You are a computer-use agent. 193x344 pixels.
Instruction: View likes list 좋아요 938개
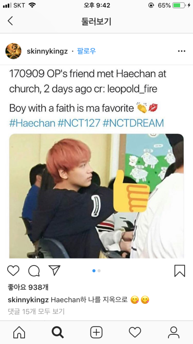(28, 287)
